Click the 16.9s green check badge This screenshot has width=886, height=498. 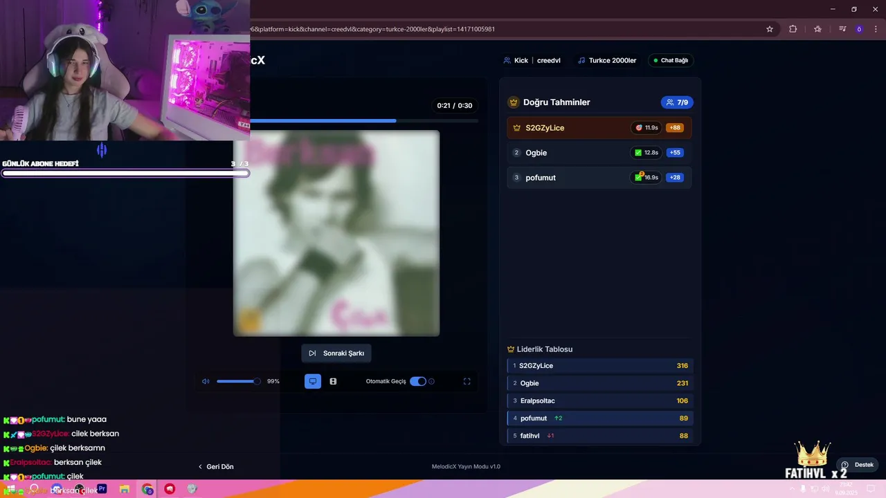point(647,178)
